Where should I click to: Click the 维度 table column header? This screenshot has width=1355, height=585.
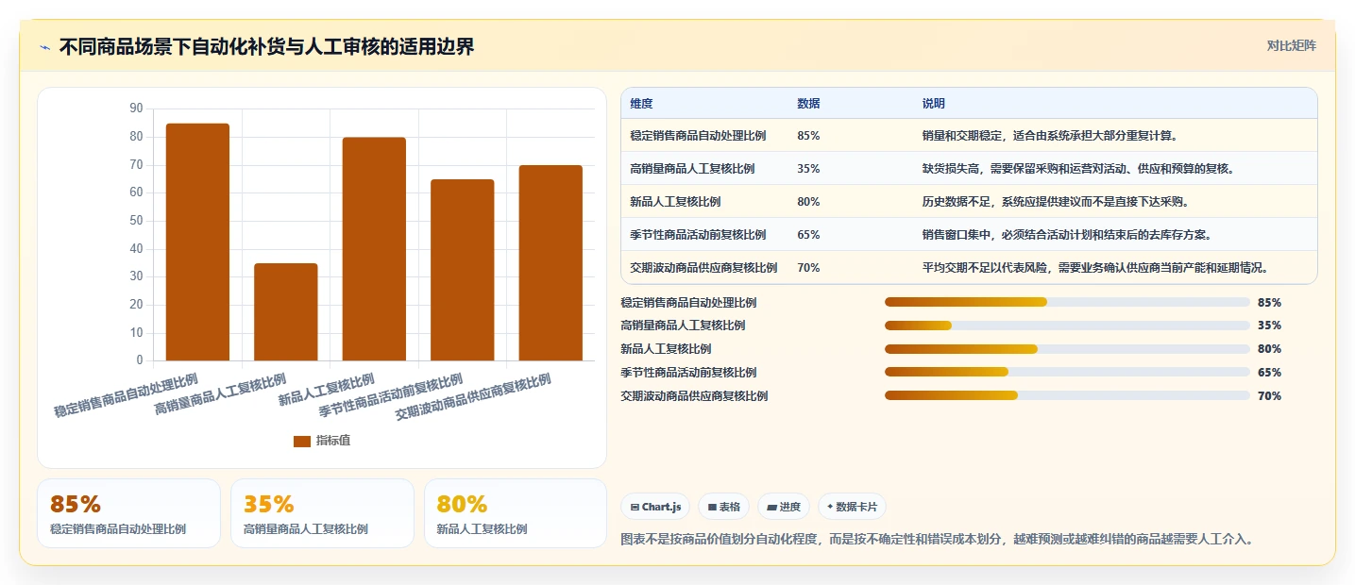pos(641,104)
